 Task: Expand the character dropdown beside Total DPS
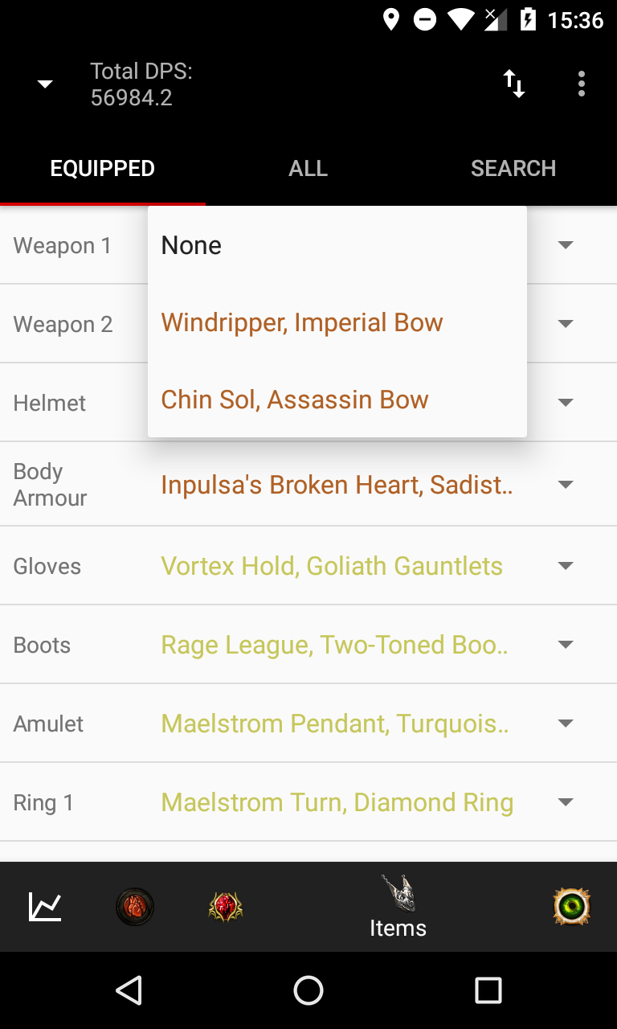[46, 84]
